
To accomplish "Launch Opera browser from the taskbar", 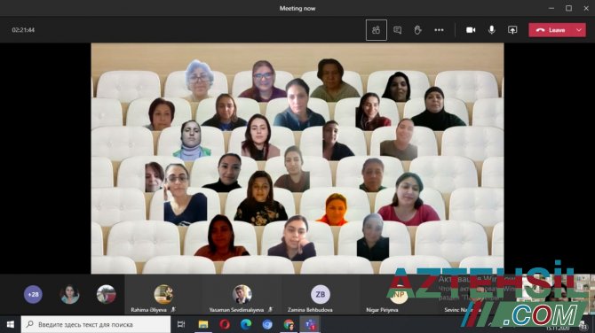I will click(225, 324).
